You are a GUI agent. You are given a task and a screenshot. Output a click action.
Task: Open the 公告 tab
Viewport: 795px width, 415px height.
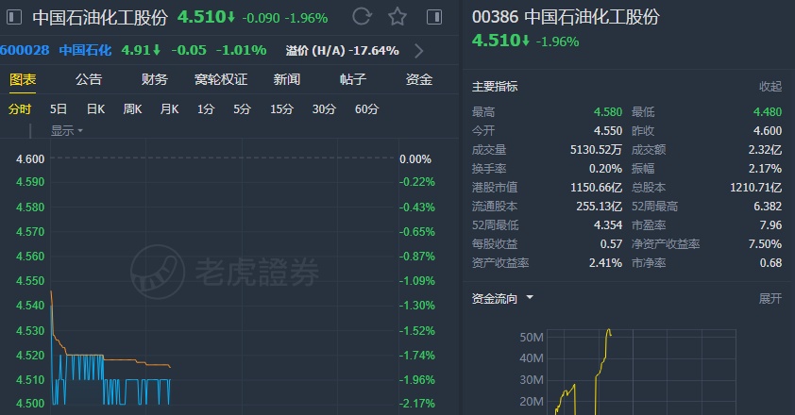(x=89, y=79)
